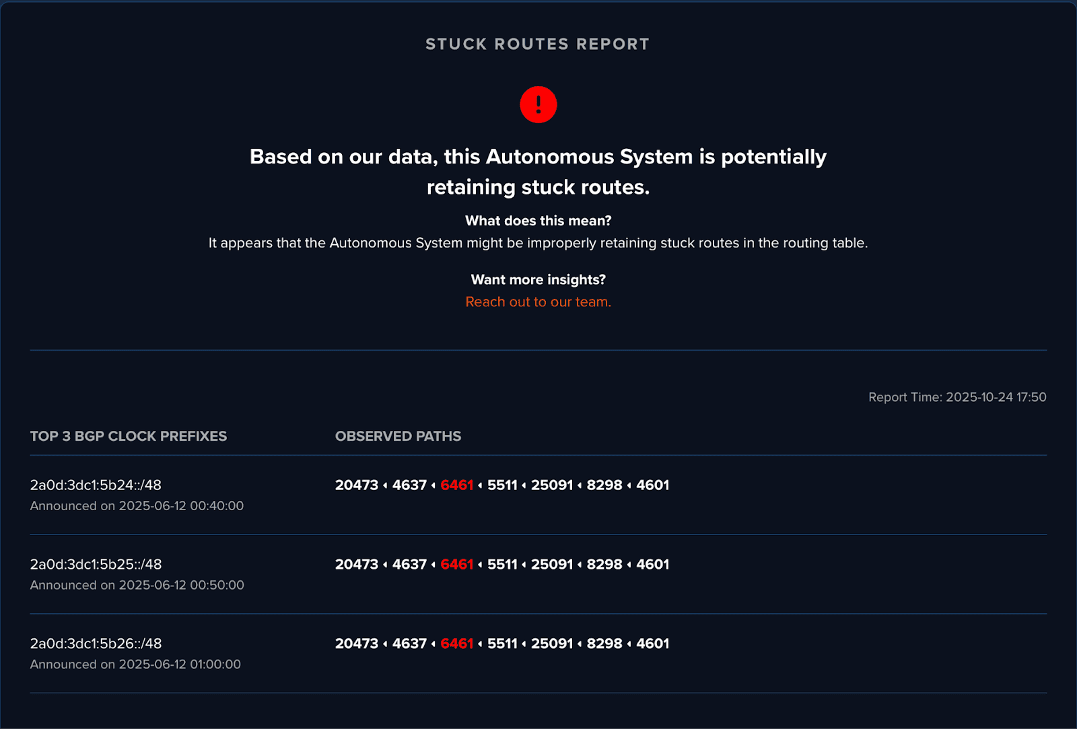Viewport: 1077px width, 729px height.
Task: Expand the first path arrow after 20473
Action: pos(385,485)
